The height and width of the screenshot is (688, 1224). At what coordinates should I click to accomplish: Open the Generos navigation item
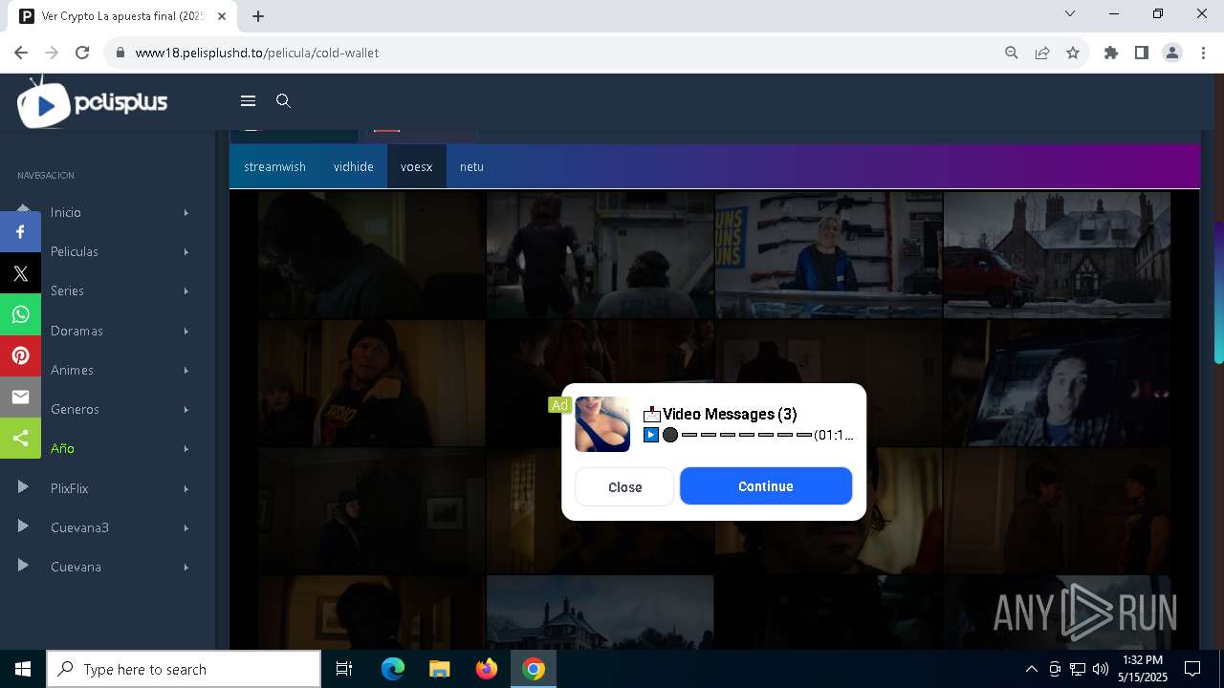[75, 409]
